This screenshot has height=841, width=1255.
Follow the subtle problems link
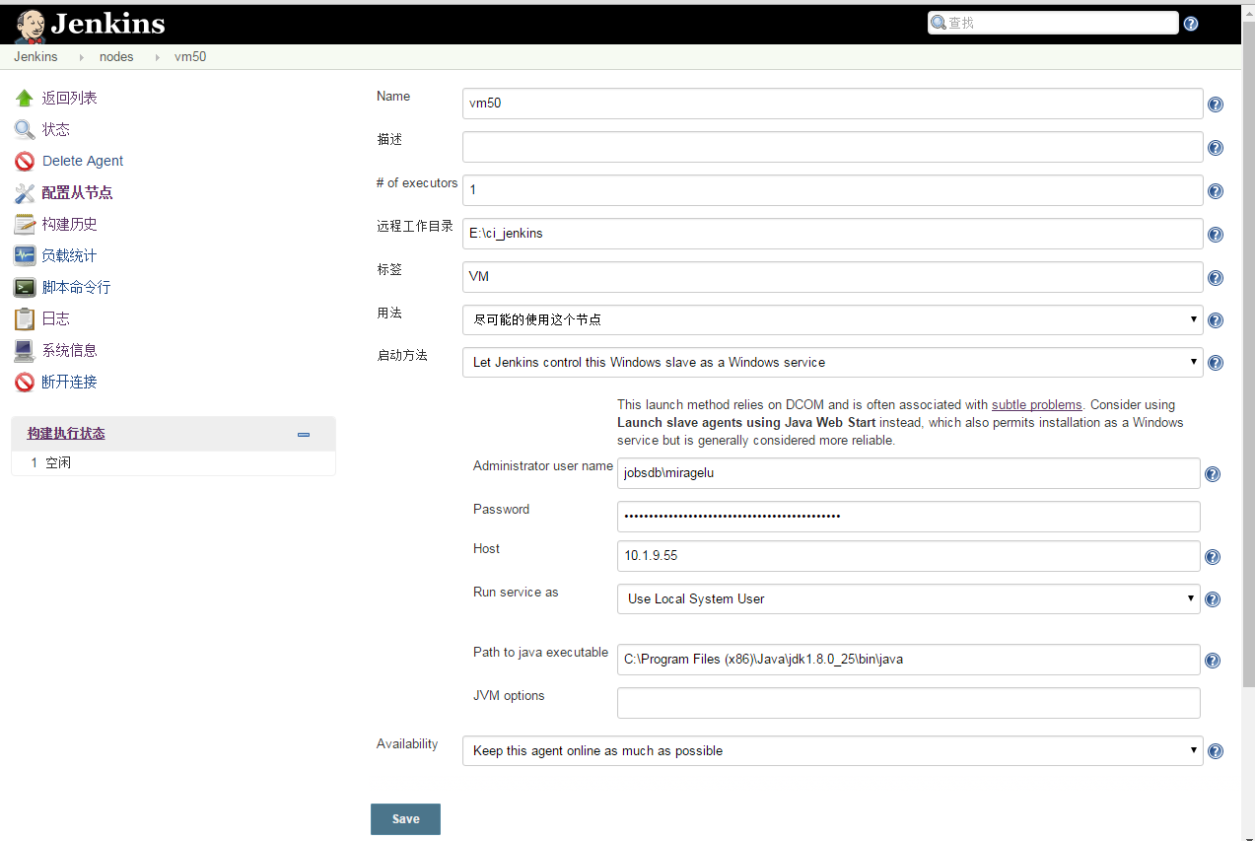click(1036, 404)
